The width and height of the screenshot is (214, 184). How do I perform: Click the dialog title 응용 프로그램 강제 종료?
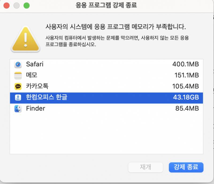click(x=107, y=5)
